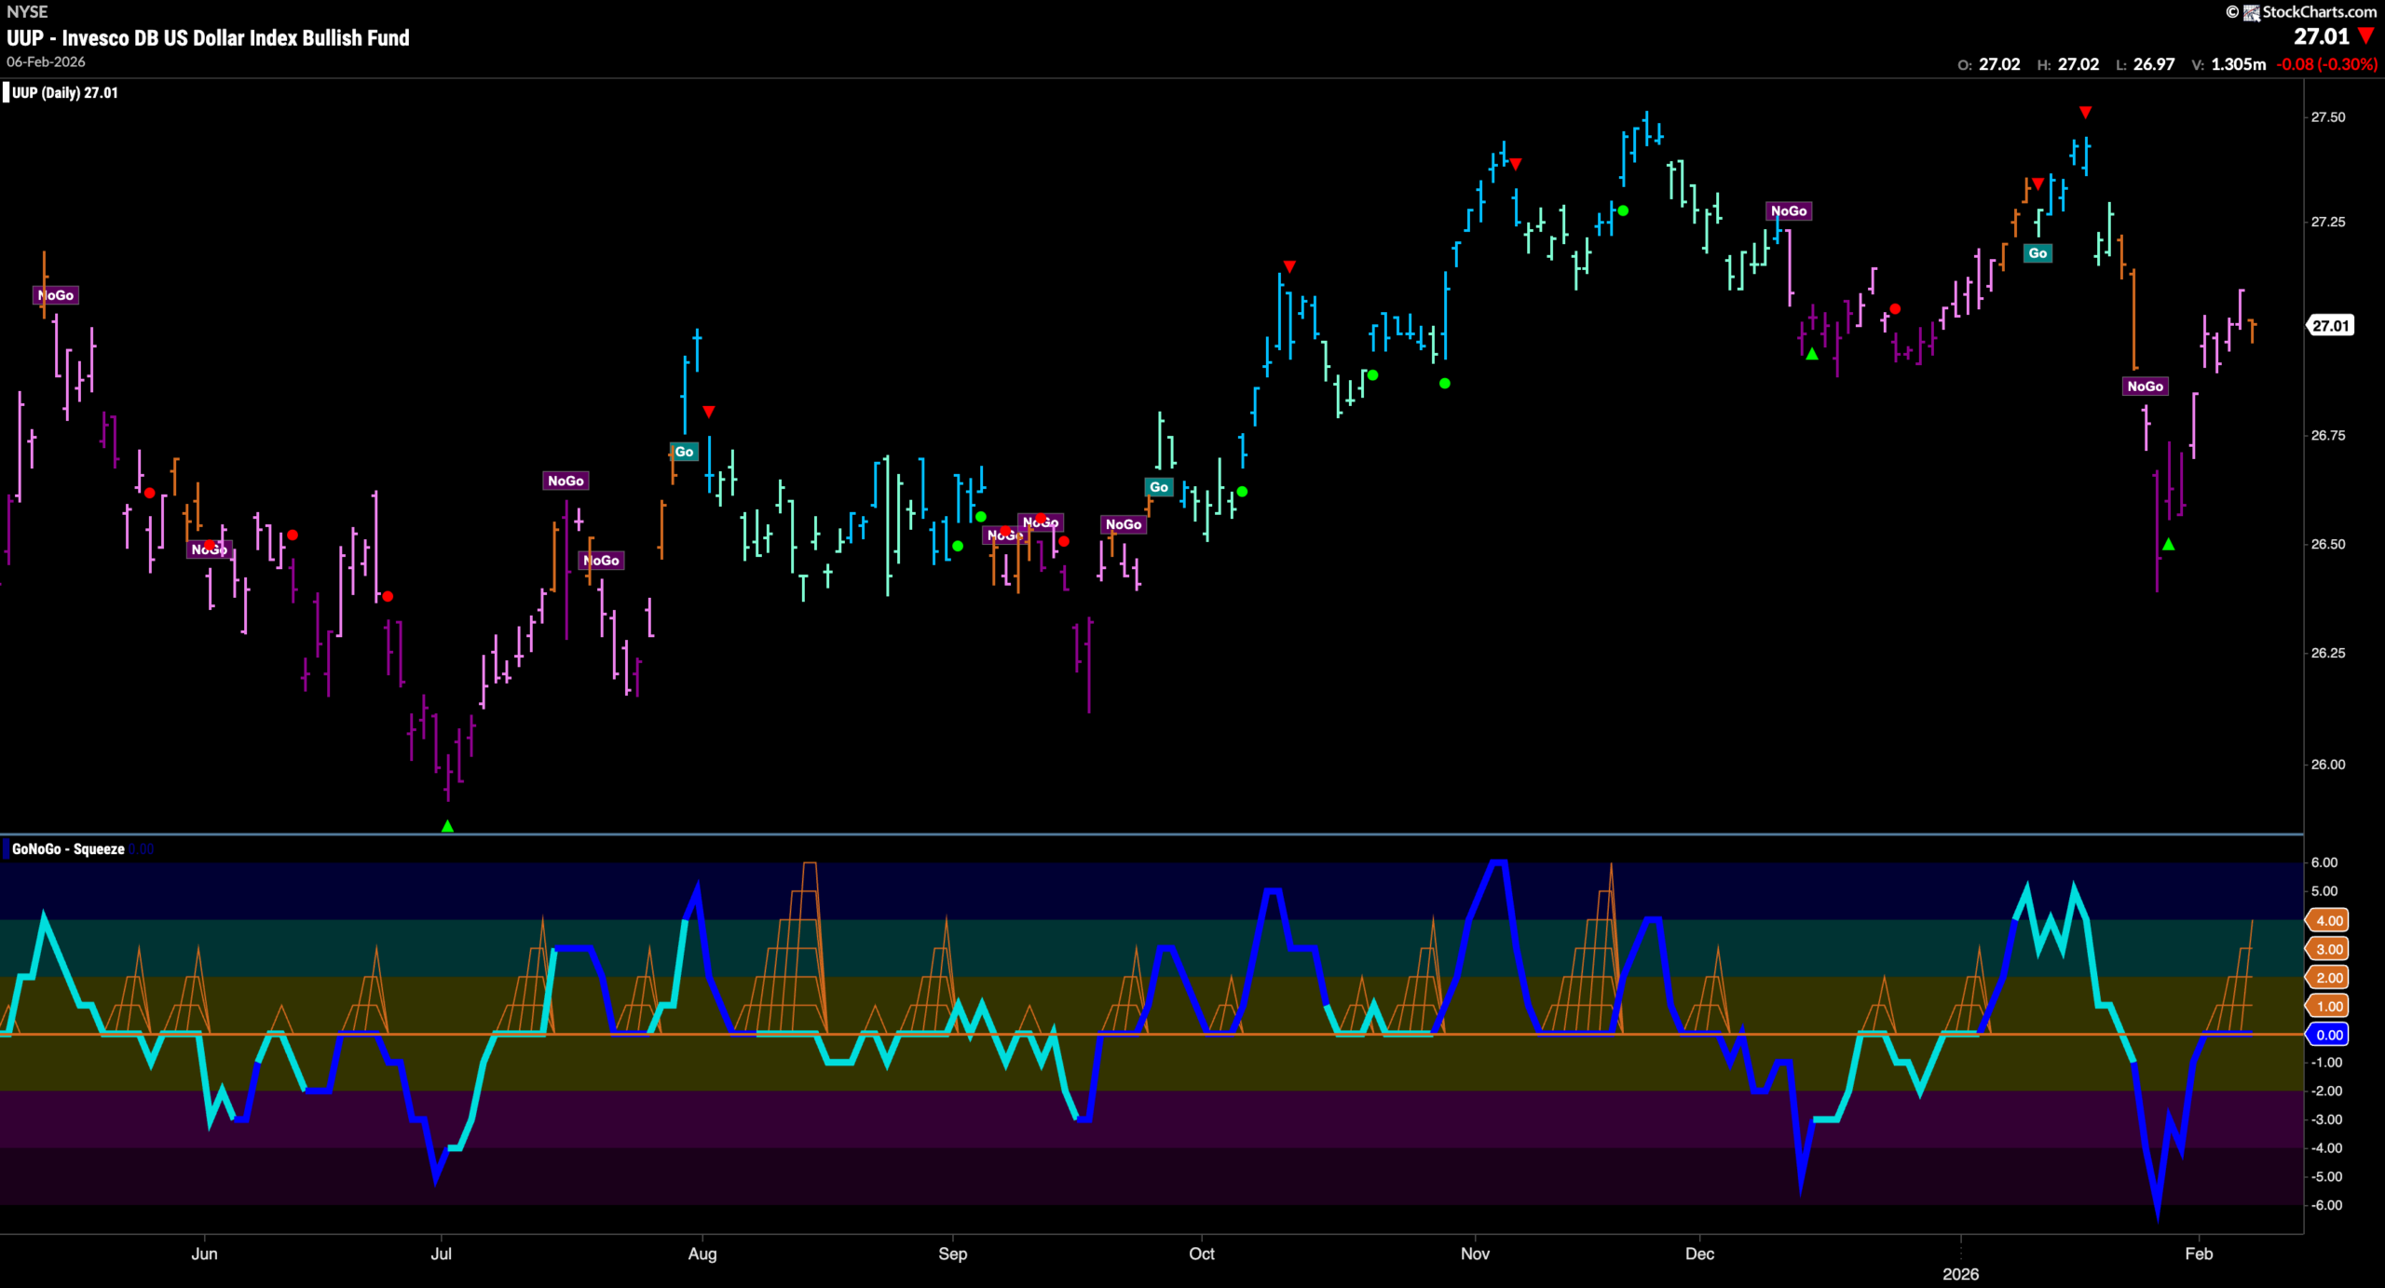Screen dimensions: 2385x1288
Task: Click the NoGo label in late January 2026
Action: coord(2145,386)
